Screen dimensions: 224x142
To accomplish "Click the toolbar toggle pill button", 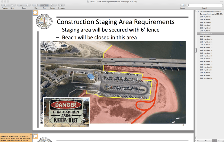I will tap(221, 2).
